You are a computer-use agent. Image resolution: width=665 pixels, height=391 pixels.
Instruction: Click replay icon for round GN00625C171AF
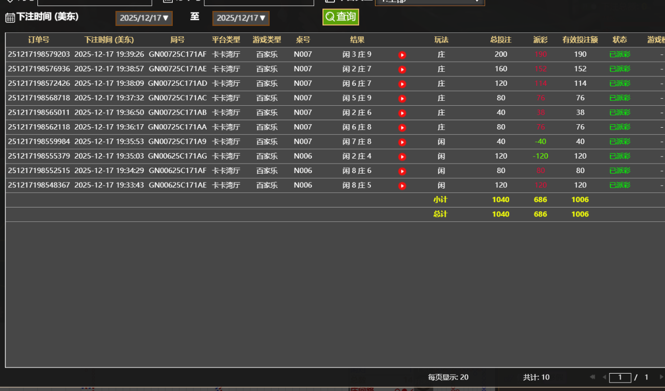402,171
